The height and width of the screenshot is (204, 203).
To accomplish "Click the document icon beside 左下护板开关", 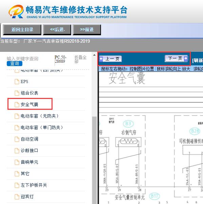I will coord(17,185).
